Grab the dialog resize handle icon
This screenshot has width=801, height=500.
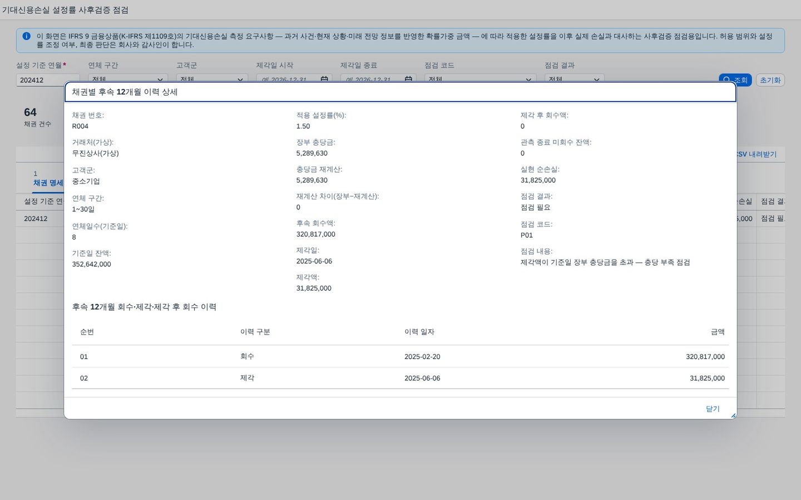point(733,416)
